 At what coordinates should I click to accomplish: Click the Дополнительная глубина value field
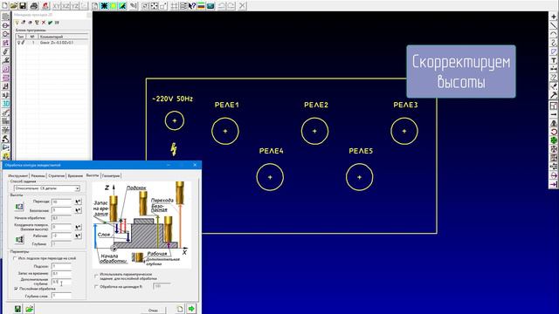pos(62,282)
